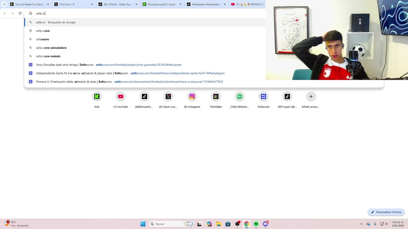Reload the page with refresh icon

pyautogui.click(x=20, y=13)
